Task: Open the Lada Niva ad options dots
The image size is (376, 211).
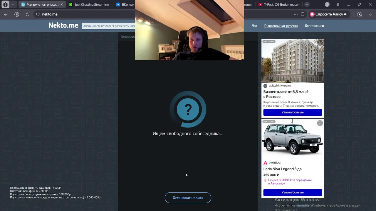Action: coord(320,123)
